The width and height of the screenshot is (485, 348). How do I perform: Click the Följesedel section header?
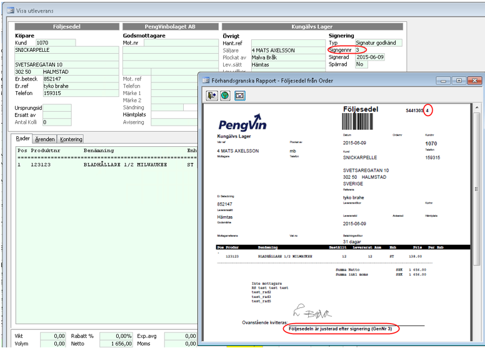67,27
